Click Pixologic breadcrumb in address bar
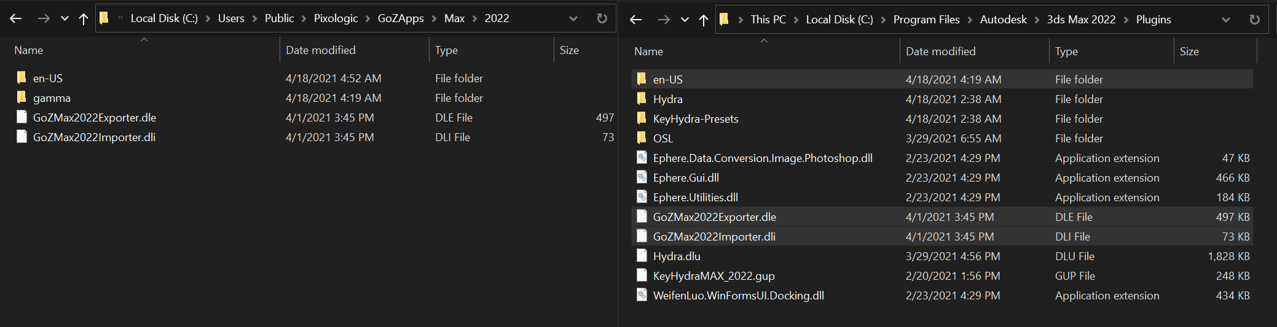 pyautogui.click(x=336, y=18)
